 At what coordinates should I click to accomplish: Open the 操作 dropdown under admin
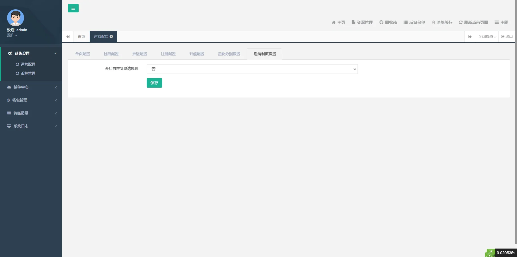pyautogui.click(x=12, y=35)
